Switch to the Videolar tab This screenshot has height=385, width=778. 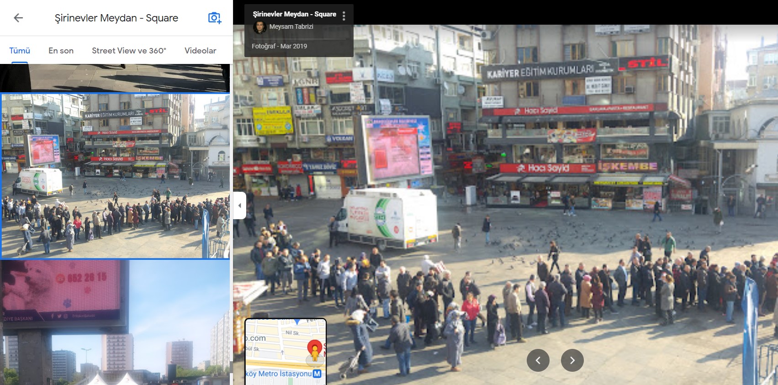[x=200, y=51]
